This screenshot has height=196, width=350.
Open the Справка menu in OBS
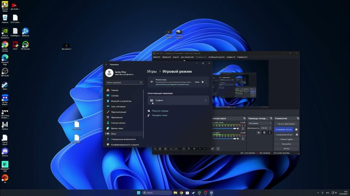click(242, 57)
